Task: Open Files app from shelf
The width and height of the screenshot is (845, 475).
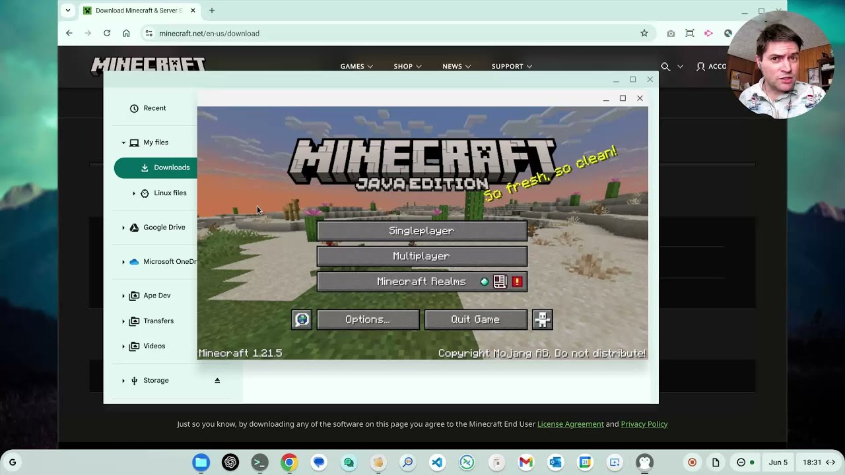Action: click(201, 462)
